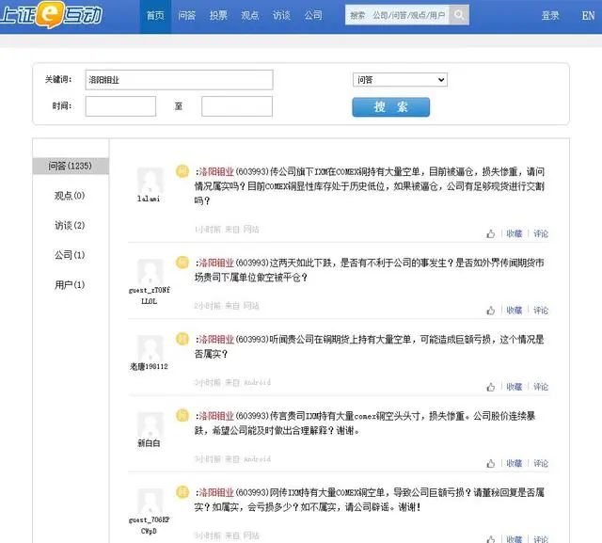
Task: Open avatar of user 新白白
Action: (x=150, y=424)
